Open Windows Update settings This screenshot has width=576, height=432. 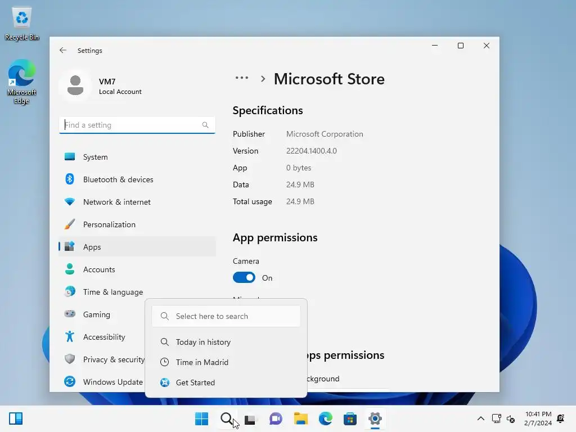(x=102, y=382)
